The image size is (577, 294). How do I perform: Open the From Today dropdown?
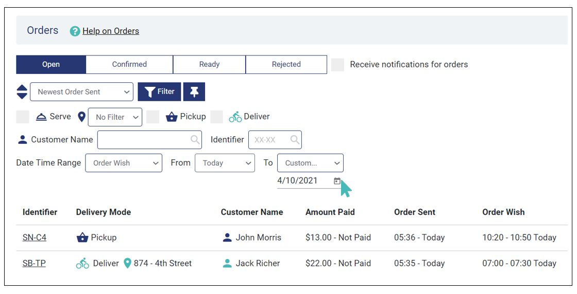click(225, 163)
